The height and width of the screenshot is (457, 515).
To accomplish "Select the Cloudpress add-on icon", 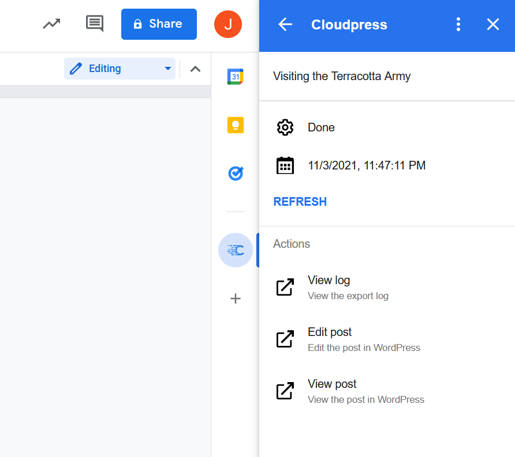I will [x=236, y=250].
